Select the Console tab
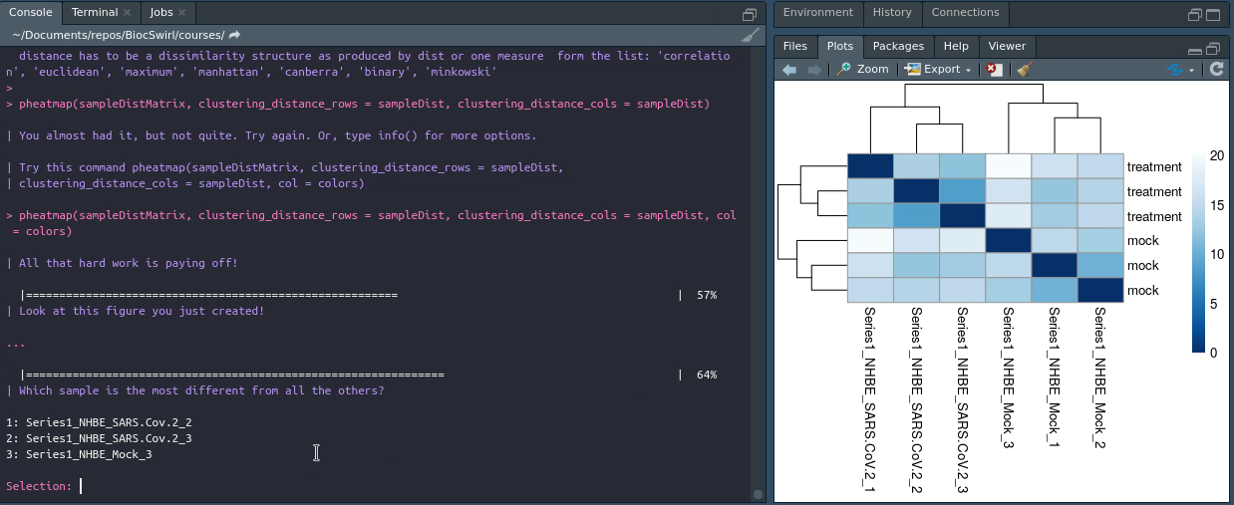 [x=31, y=13]
